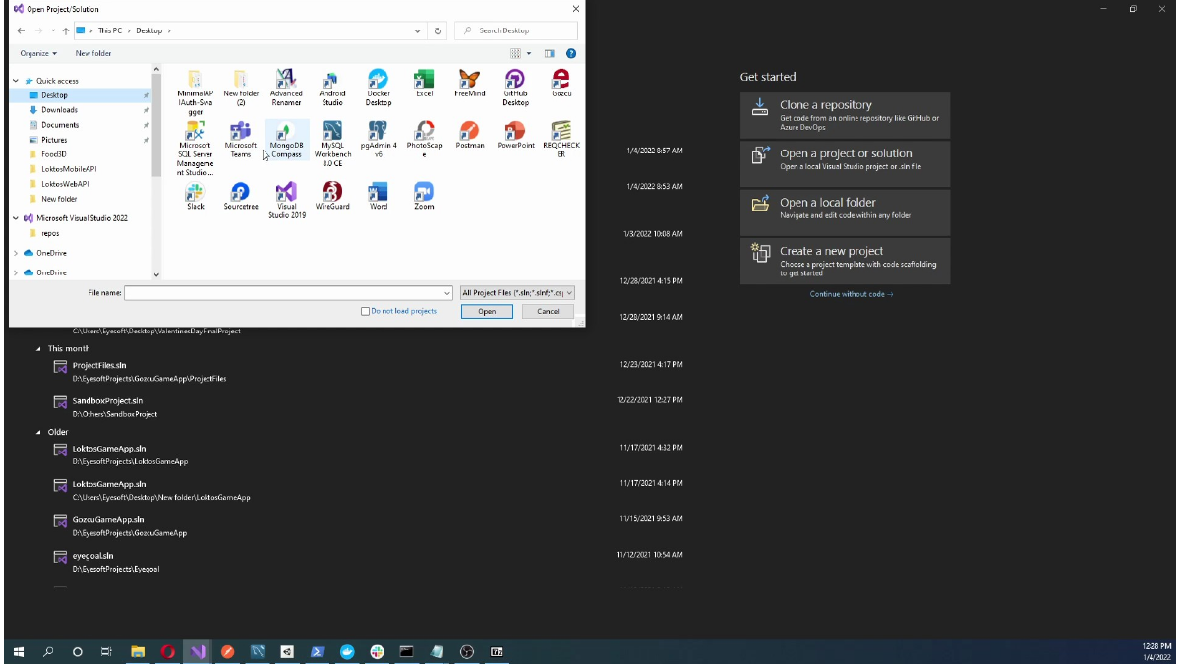The width and height of the screenshot is (1181, 664).
Task: Select Pictures in the navigation pane
Action: click(54, 140)
